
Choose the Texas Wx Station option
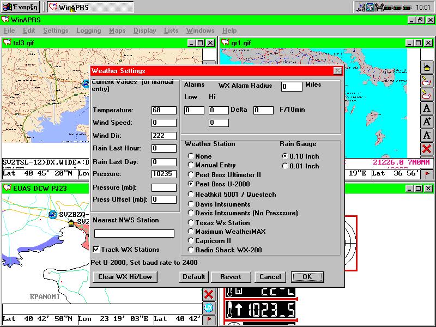pyautogui.click(x=219, y=223)
